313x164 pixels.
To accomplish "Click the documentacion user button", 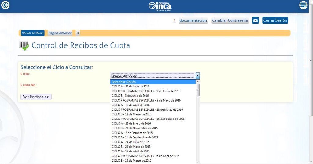I will (x=193, y=20).
